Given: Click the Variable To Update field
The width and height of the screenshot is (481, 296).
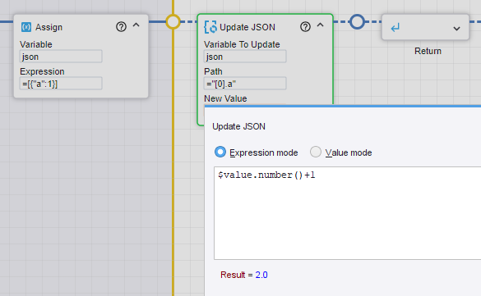Looking at the screenshot, I should [245, 57].
